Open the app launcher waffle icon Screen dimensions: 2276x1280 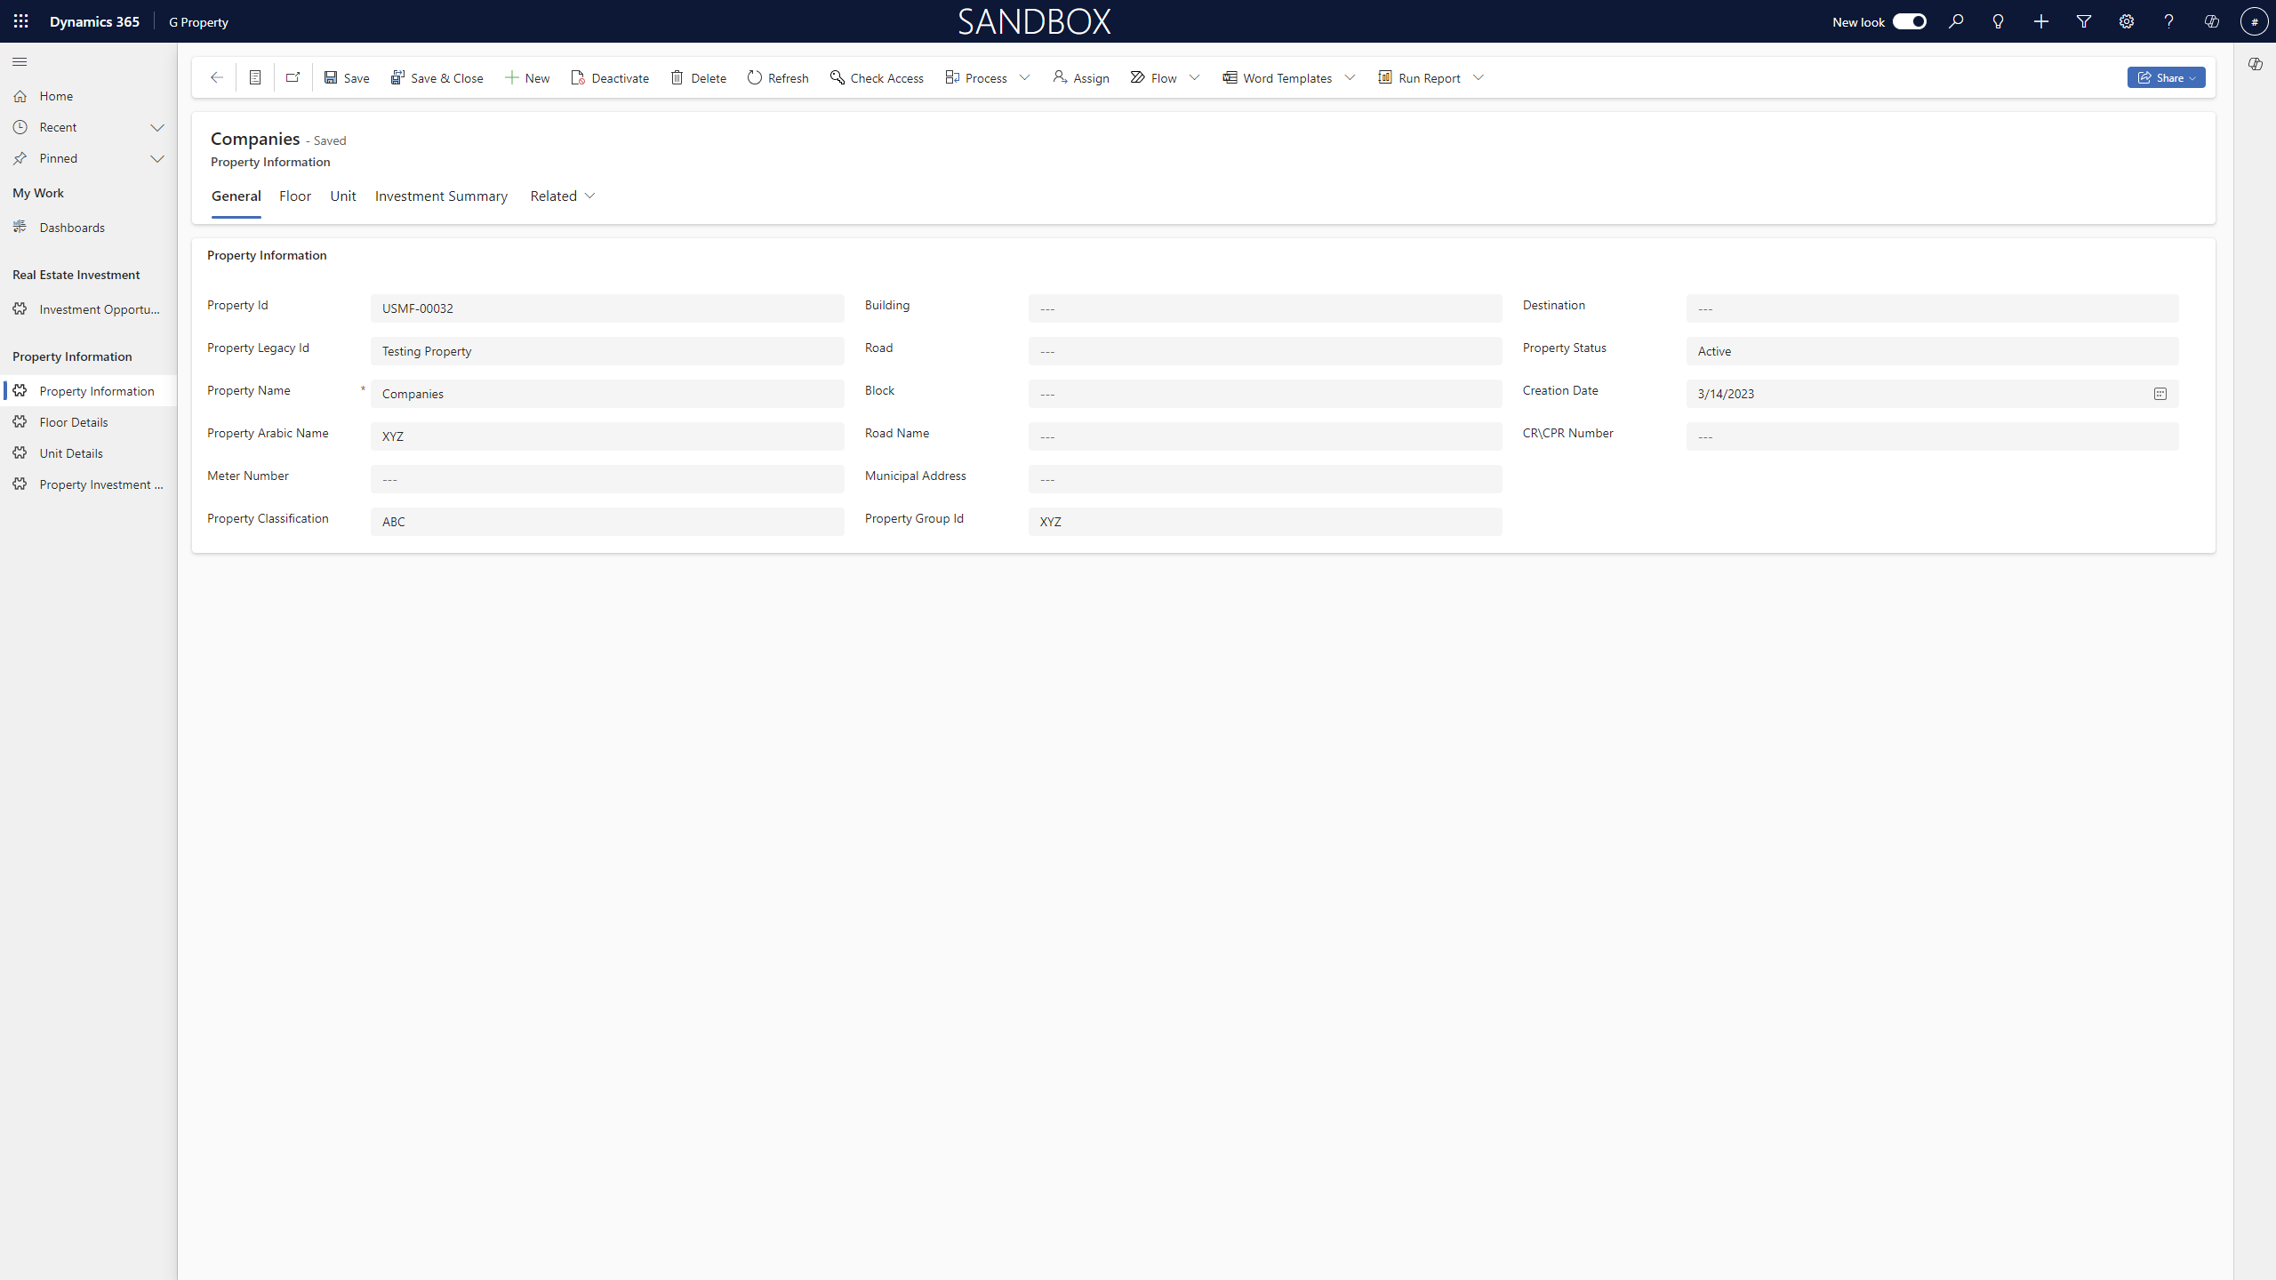click(21, 21)
